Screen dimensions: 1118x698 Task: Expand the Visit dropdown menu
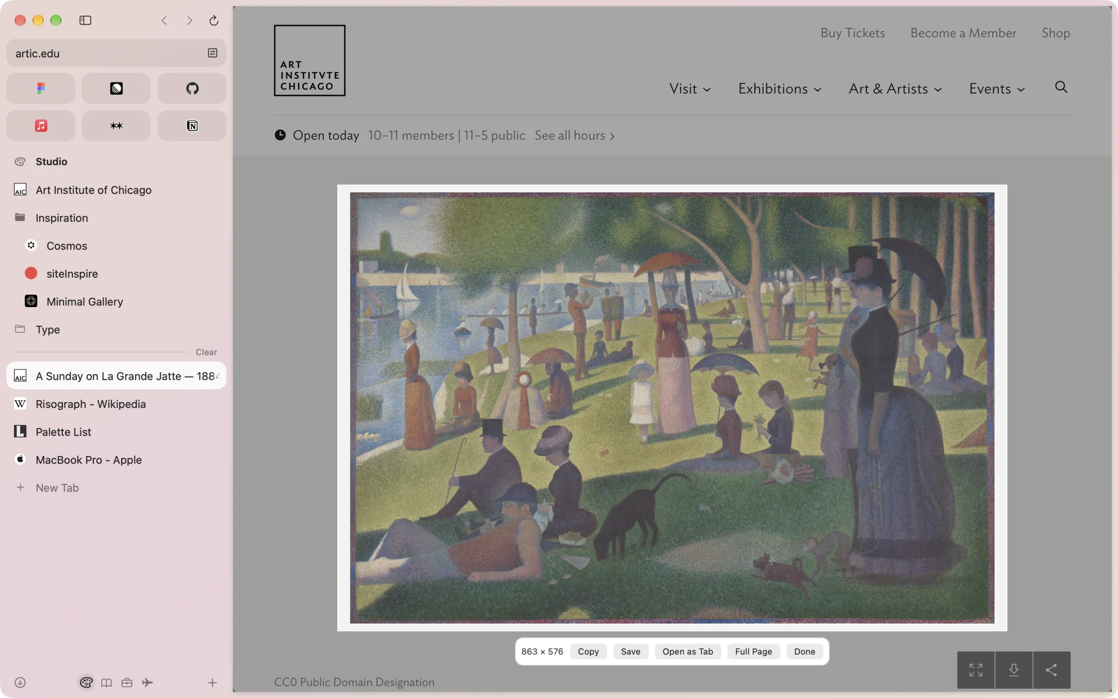[x=690, y=89]
